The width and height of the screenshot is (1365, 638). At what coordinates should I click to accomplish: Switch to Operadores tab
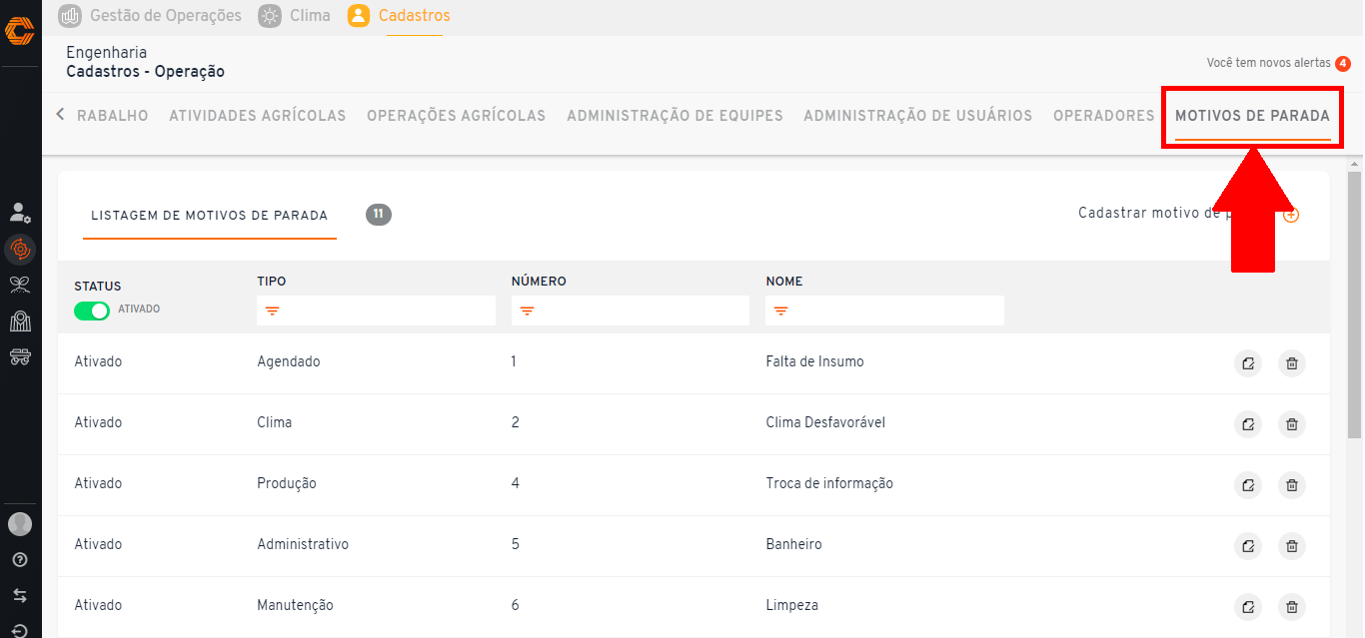pyautogui.click(x=1104, y=116)
